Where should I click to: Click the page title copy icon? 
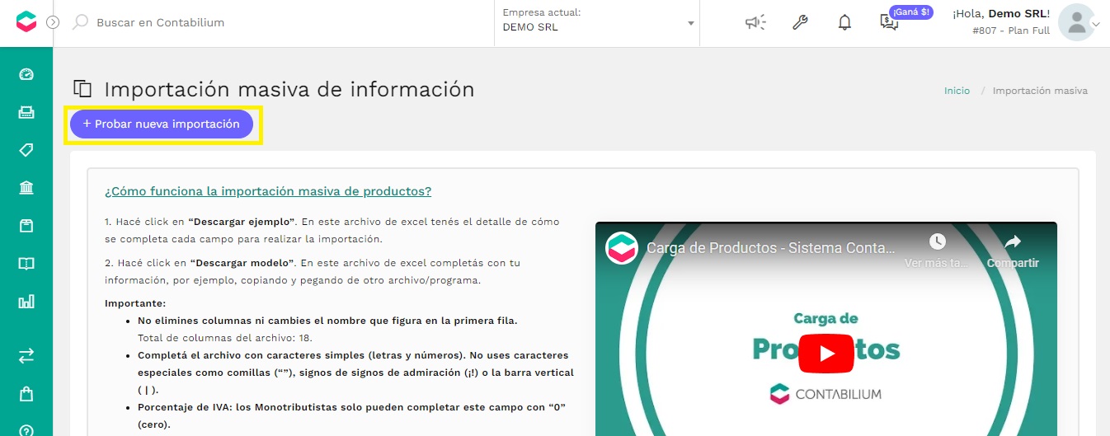click(82, 89)
